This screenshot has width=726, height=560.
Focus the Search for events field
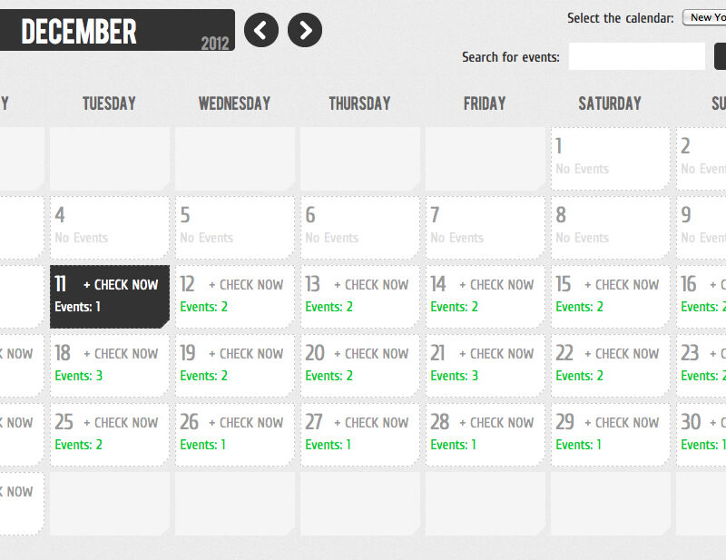click(x=636, y=56)
